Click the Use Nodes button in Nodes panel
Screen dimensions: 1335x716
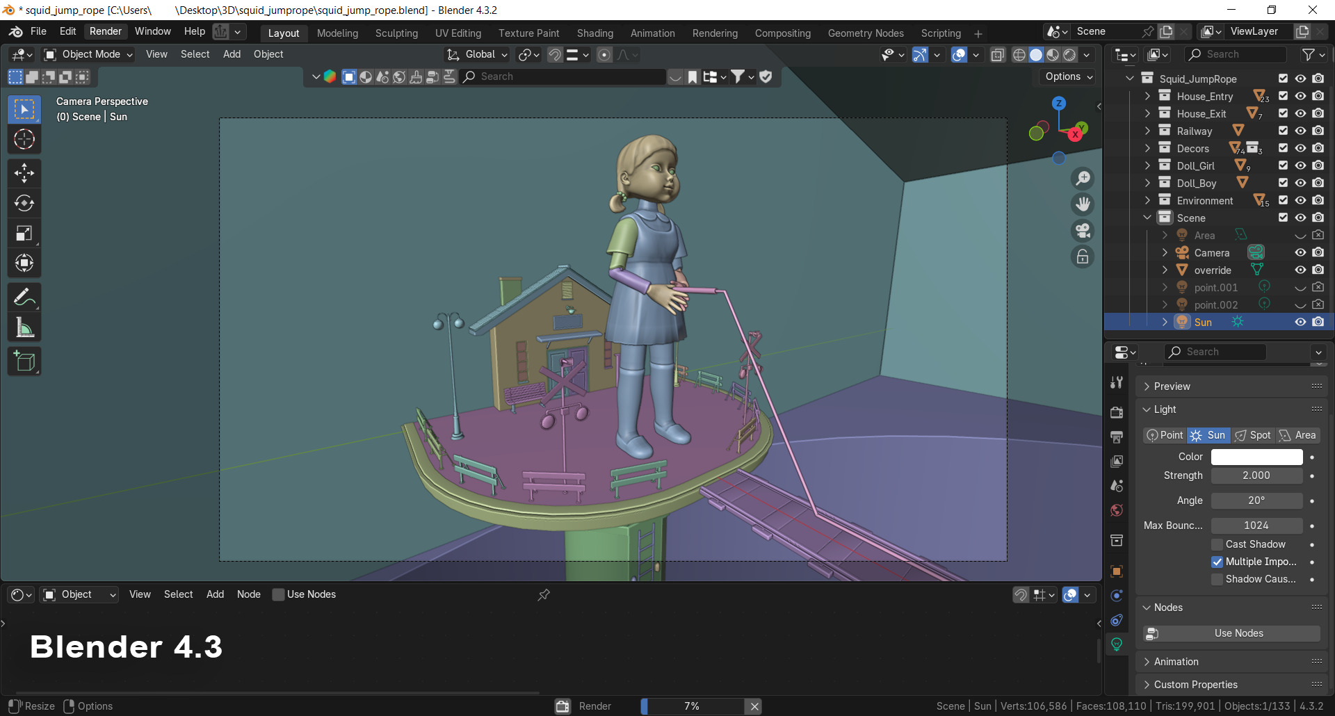(x=1232, y=633)
